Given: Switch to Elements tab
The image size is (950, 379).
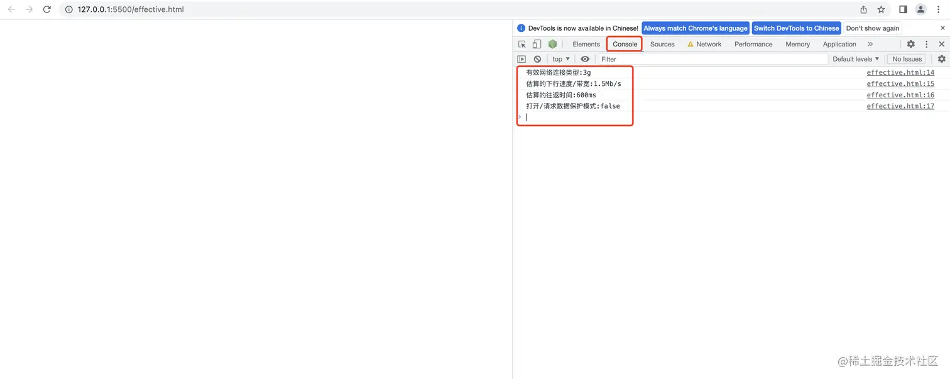Looking at the screenshot, I should click(x=586, y=44).
